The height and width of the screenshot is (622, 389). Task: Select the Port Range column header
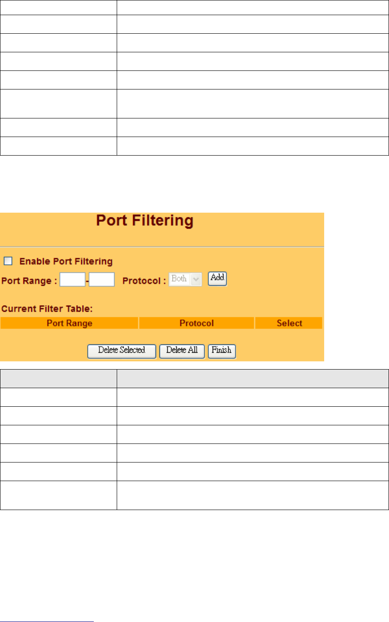click(x=69, y=323)
